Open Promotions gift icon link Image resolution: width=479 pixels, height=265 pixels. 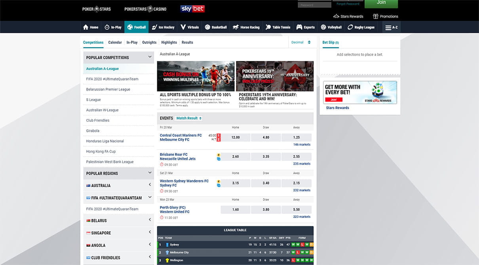386,16
